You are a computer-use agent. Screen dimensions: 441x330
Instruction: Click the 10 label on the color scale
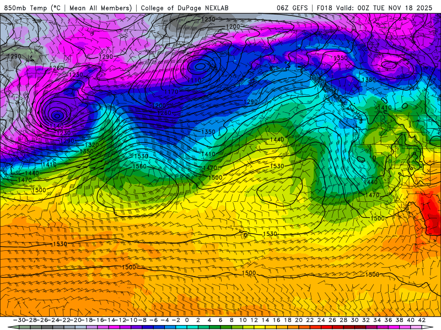pos(243,320)
